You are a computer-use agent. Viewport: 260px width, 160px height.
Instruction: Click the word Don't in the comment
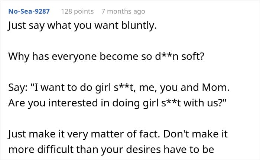175,134
